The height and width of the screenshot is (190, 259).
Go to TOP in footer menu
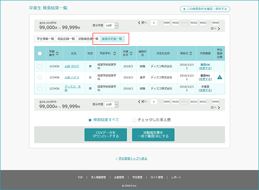pos(80,177)
